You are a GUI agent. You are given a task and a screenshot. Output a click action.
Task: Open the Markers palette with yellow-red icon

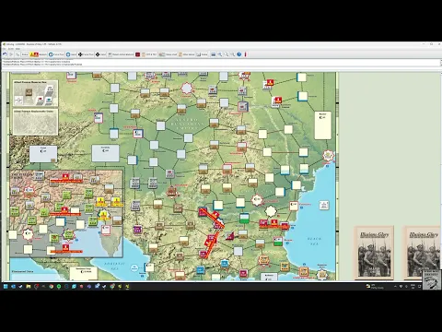pos(38,54)
